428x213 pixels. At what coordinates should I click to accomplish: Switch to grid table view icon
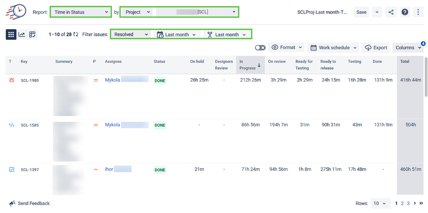pyautogui.click(x=11, y=34)
